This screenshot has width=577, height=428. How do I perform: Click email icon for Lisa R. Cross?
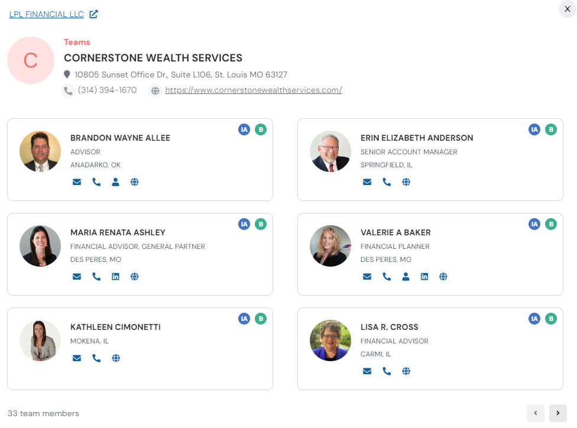367,371
